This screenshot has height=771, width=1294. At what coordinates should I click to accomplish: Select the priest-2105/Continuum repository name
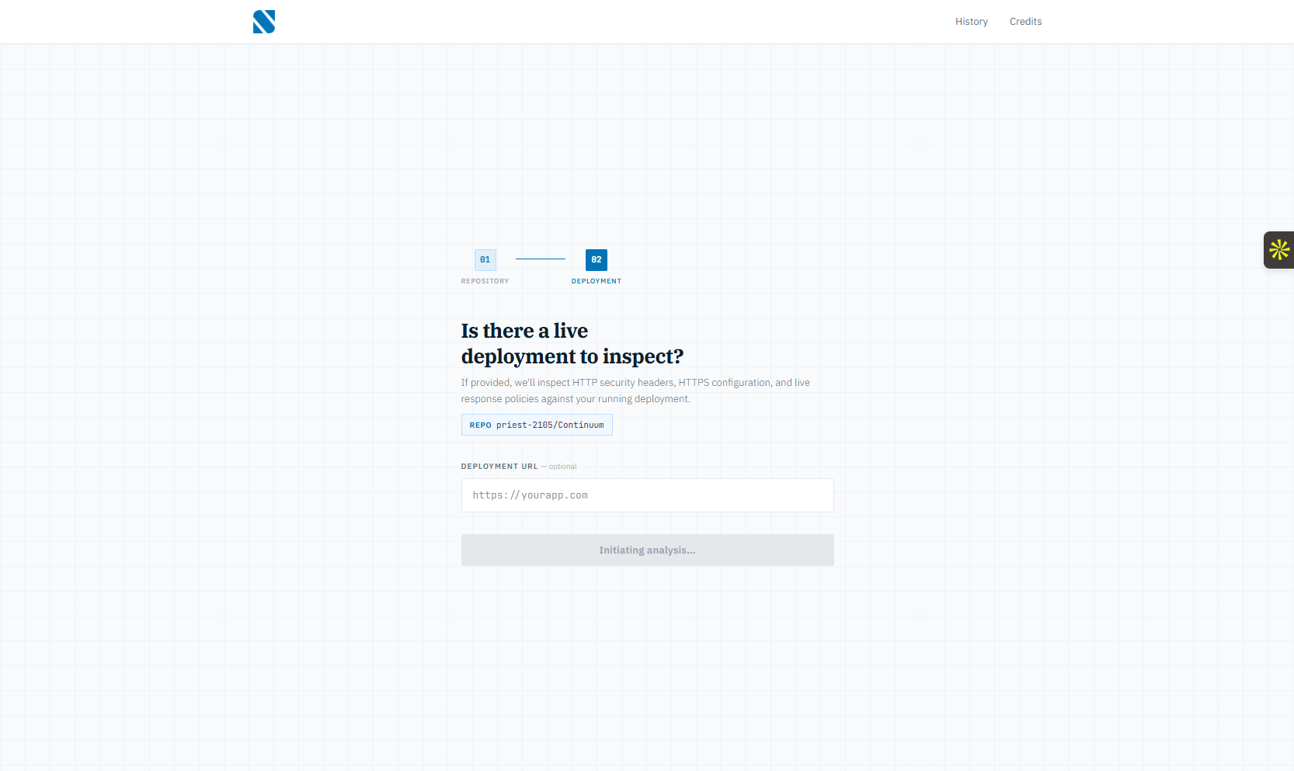550,425
